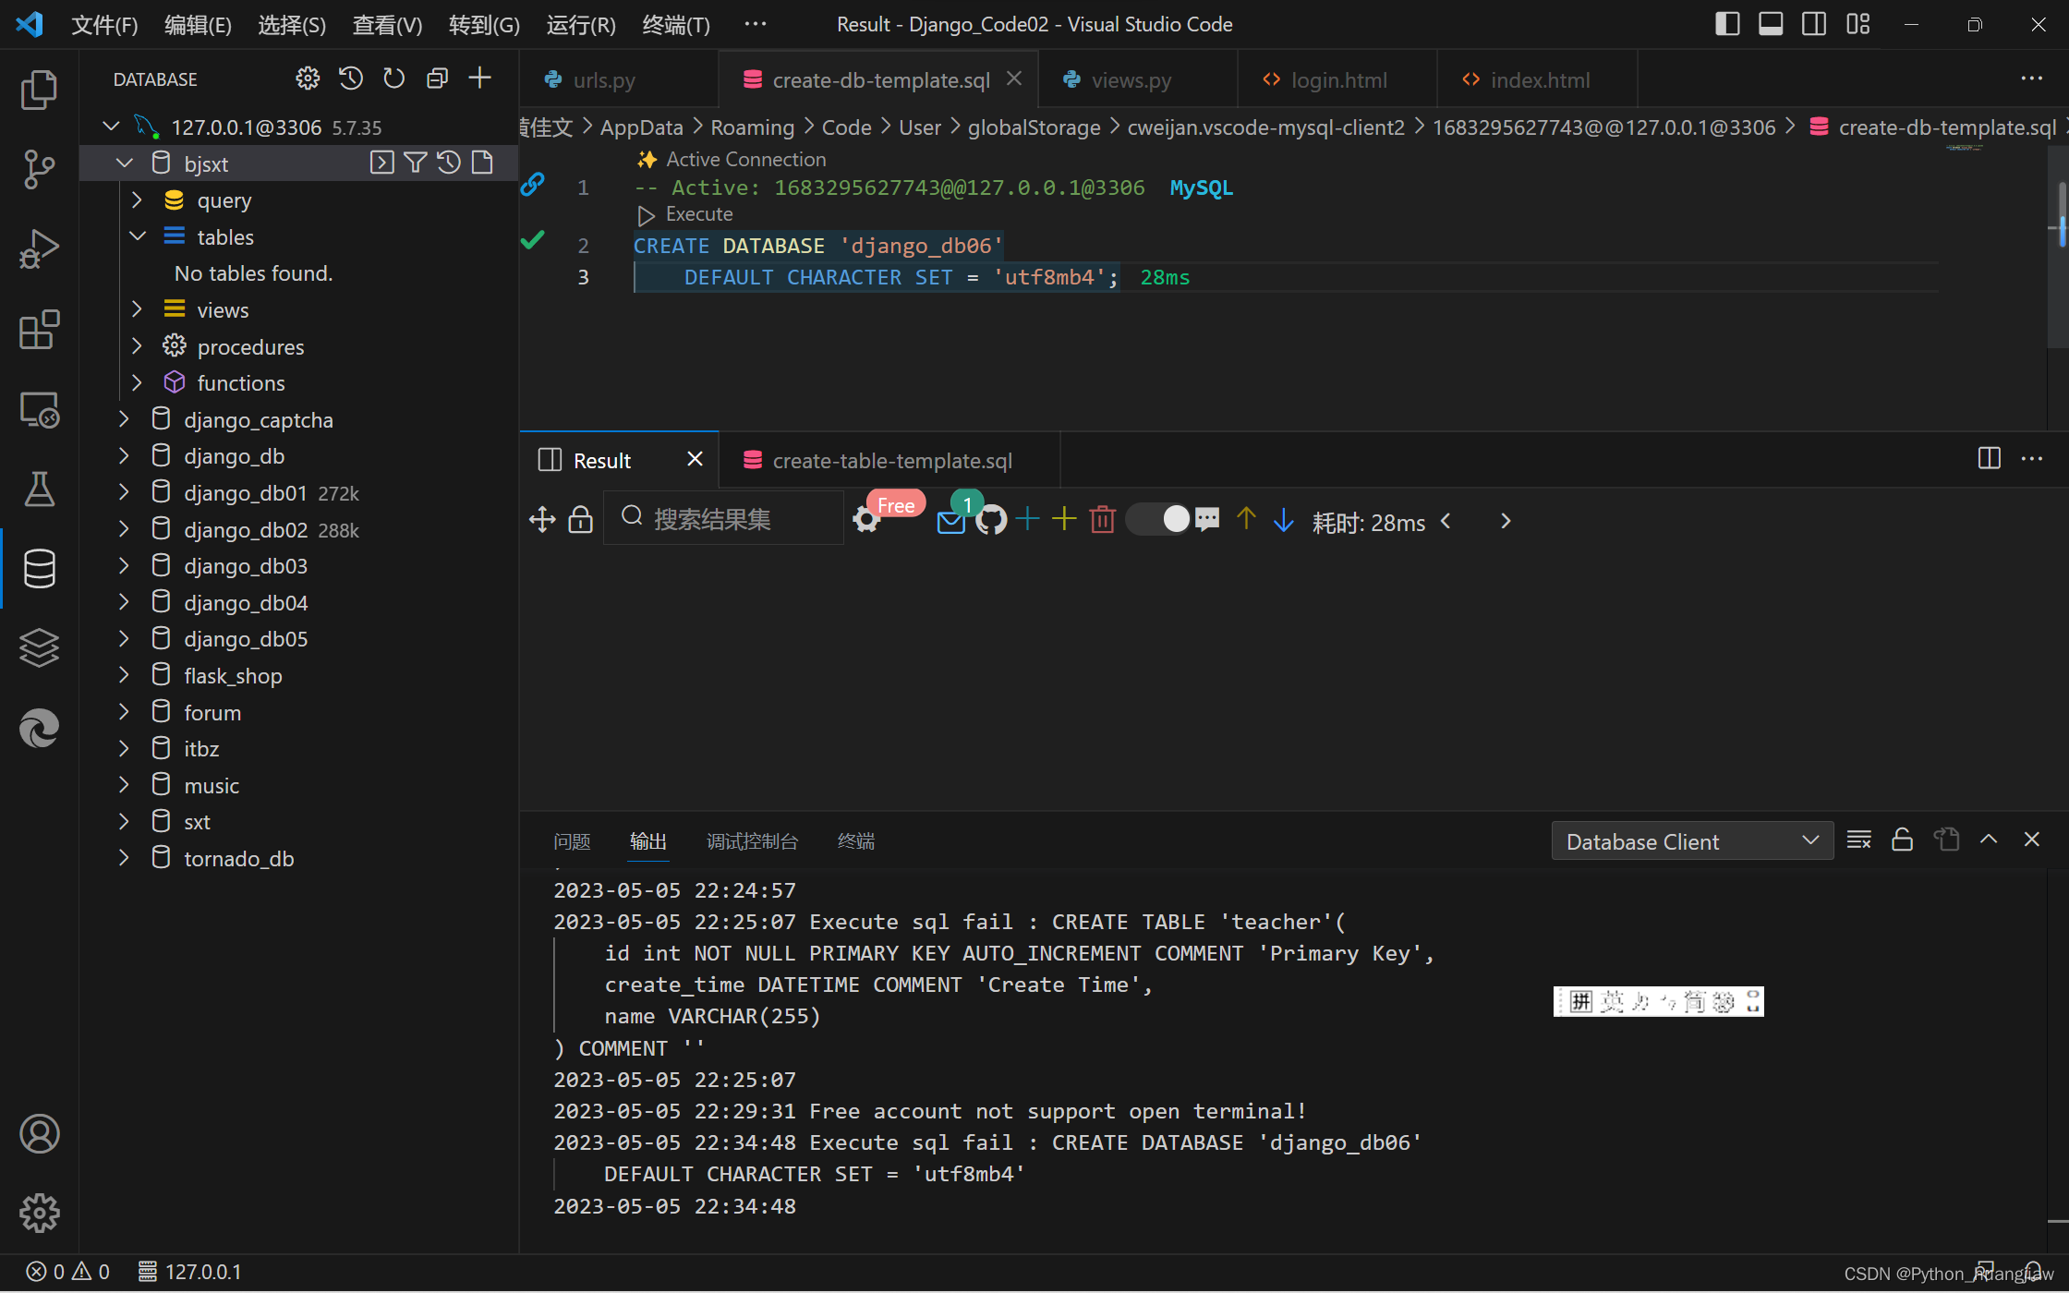Toggle output panel scroll lock
The height and width of the screenshot is (1293, 2069).
tap(1902, 840)
